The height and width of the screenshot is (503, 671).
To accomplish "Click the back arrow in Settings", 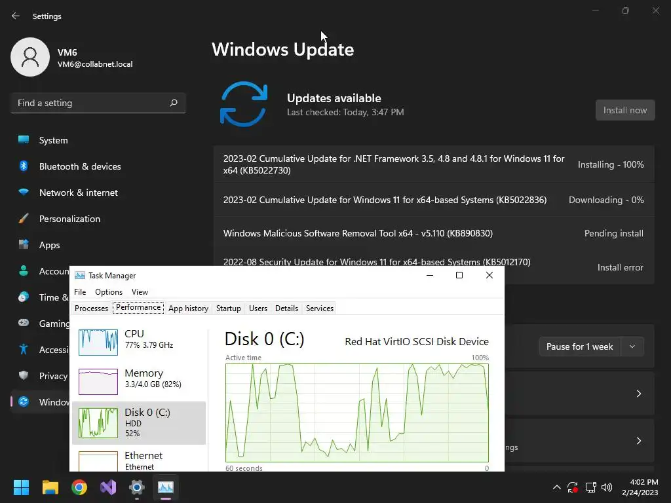I will (x=16, y=16).
